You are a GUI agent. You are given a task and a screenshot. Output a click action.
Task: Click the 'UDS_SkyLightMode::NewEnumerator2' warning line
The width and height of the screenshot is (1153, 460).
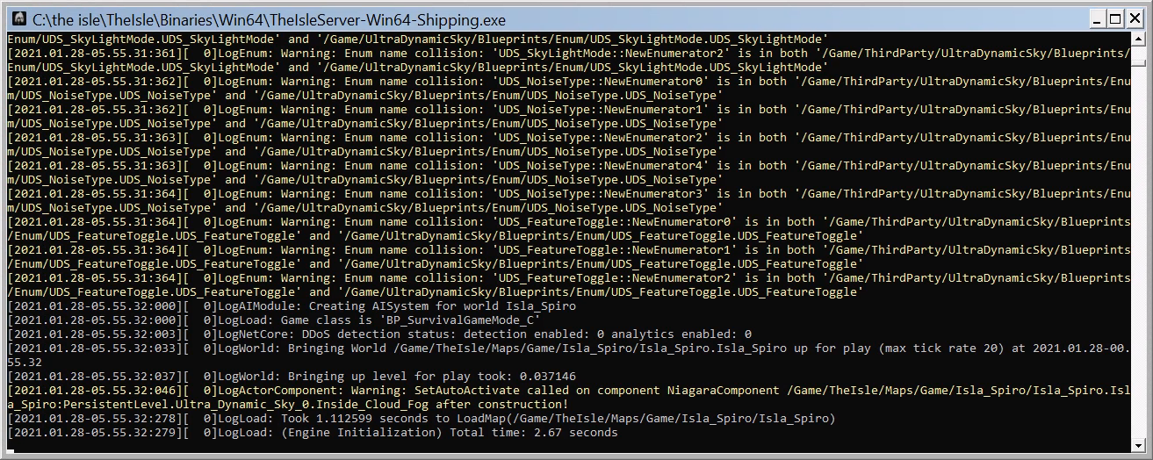(x=569, y=61)
